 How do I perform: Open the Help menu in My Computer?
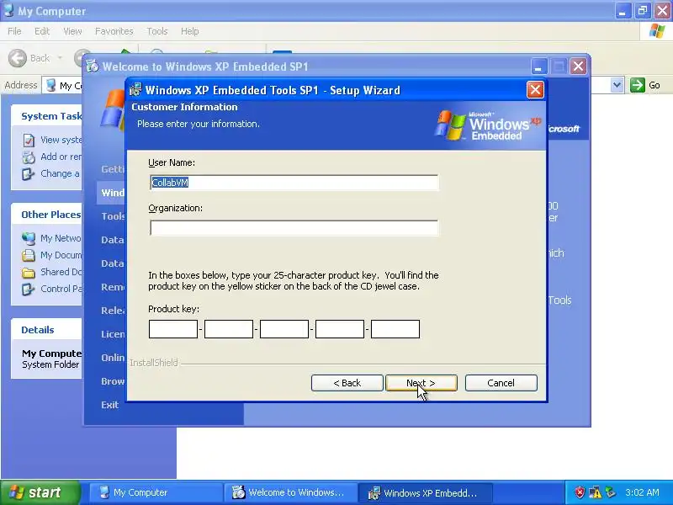[189, 31]
